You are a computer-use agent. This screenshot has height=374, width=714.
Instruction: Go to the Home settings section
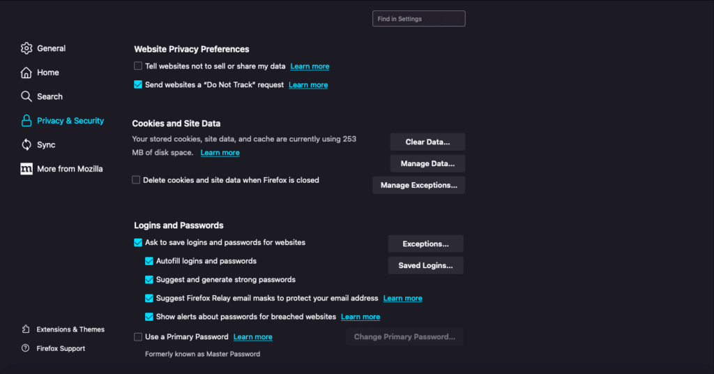[48, 73]
